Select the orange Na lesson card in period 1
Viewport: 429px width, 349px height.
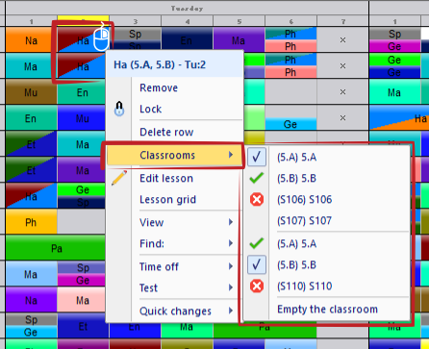click(32, 40)
